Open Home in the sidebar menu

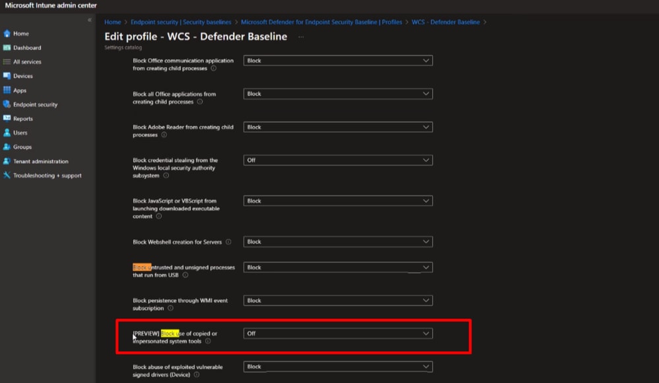[21, 34]
